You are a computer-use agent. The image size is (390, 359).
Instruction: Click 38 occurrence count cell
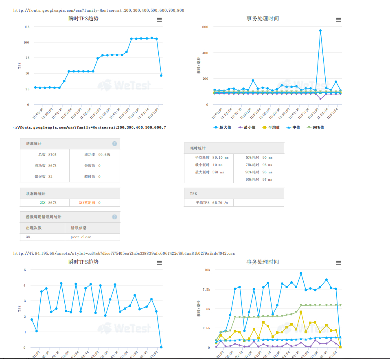[x=42, y=237]
